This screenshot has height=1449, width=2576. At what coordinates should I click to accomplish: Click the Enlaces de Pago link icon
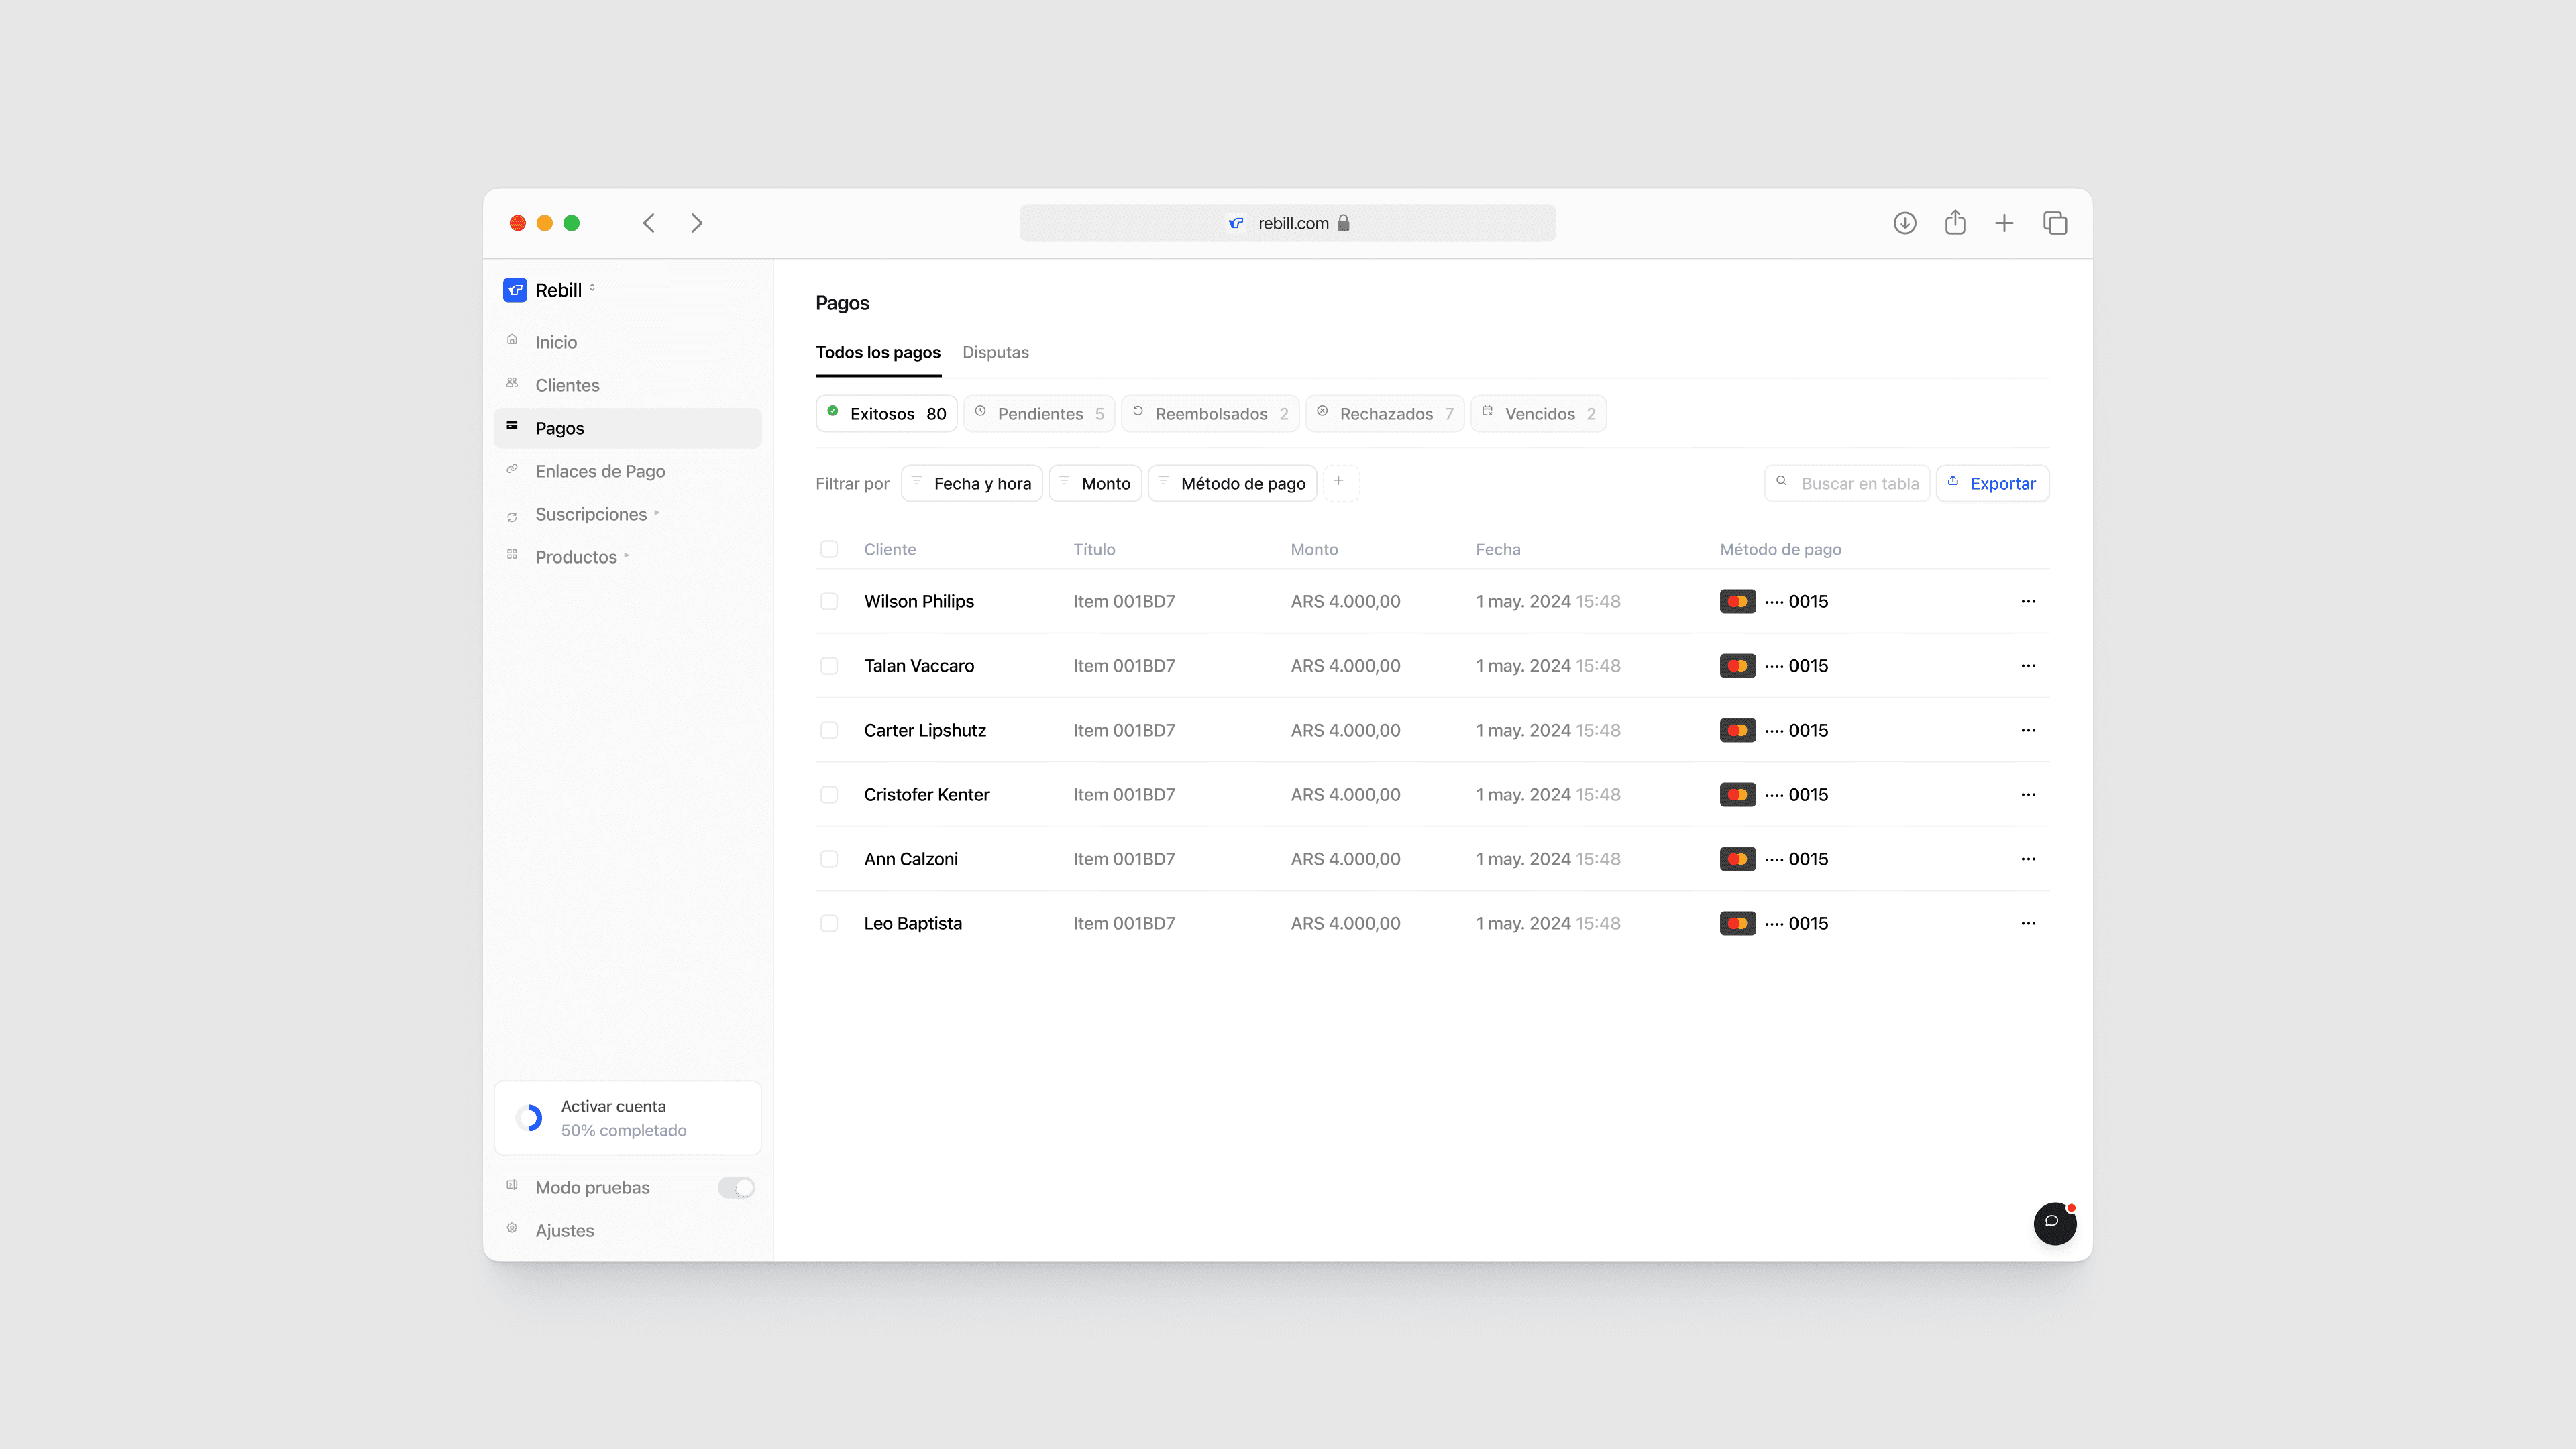point(512,469)
